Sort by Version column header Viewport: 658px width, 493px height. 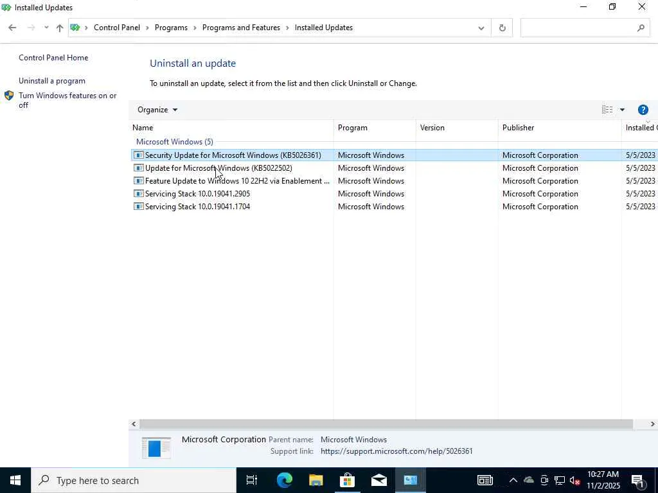(x=457, y=128)
